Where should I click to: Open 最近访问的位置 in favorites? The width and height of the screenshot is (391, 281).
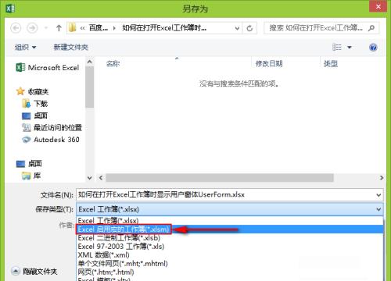point(52,127)
